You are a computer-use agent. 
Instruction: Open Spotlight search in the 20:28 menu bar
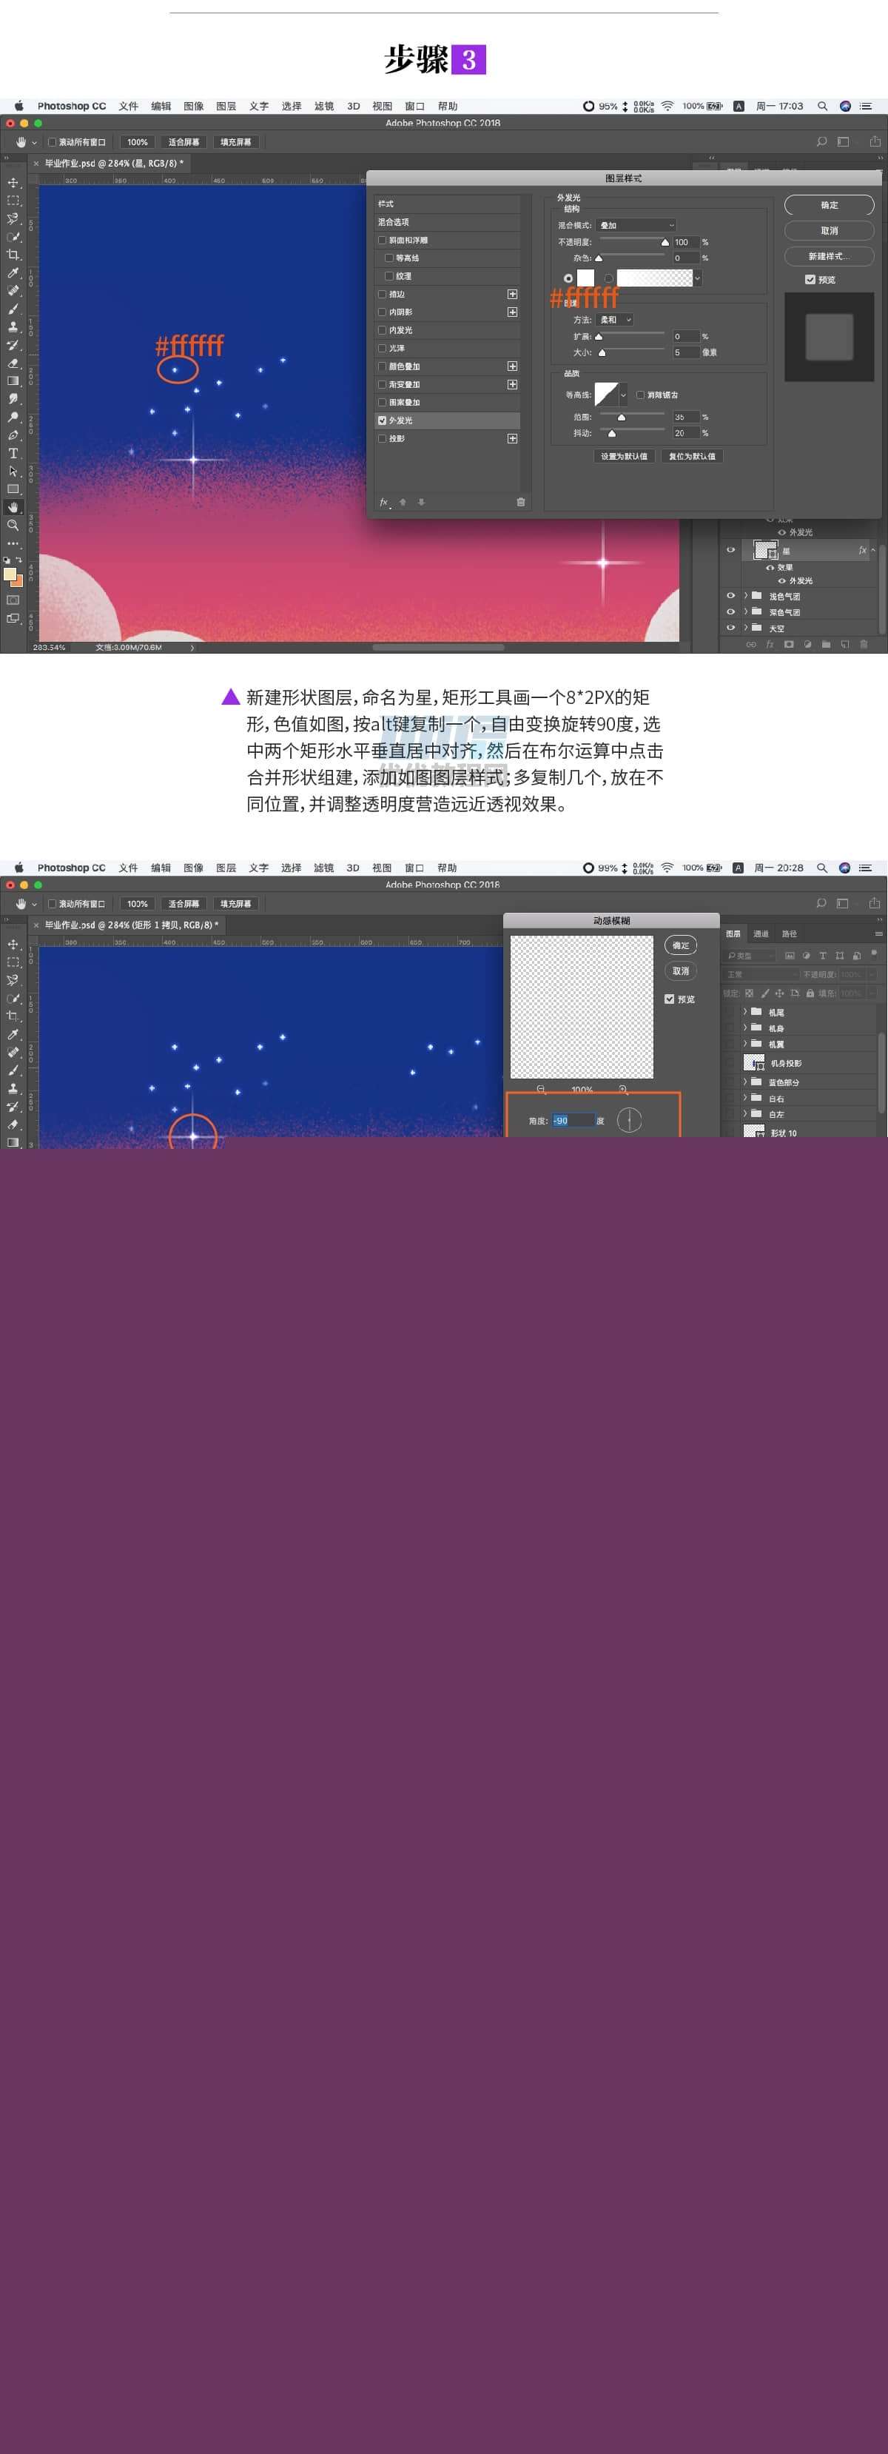(x=821, y=868)
